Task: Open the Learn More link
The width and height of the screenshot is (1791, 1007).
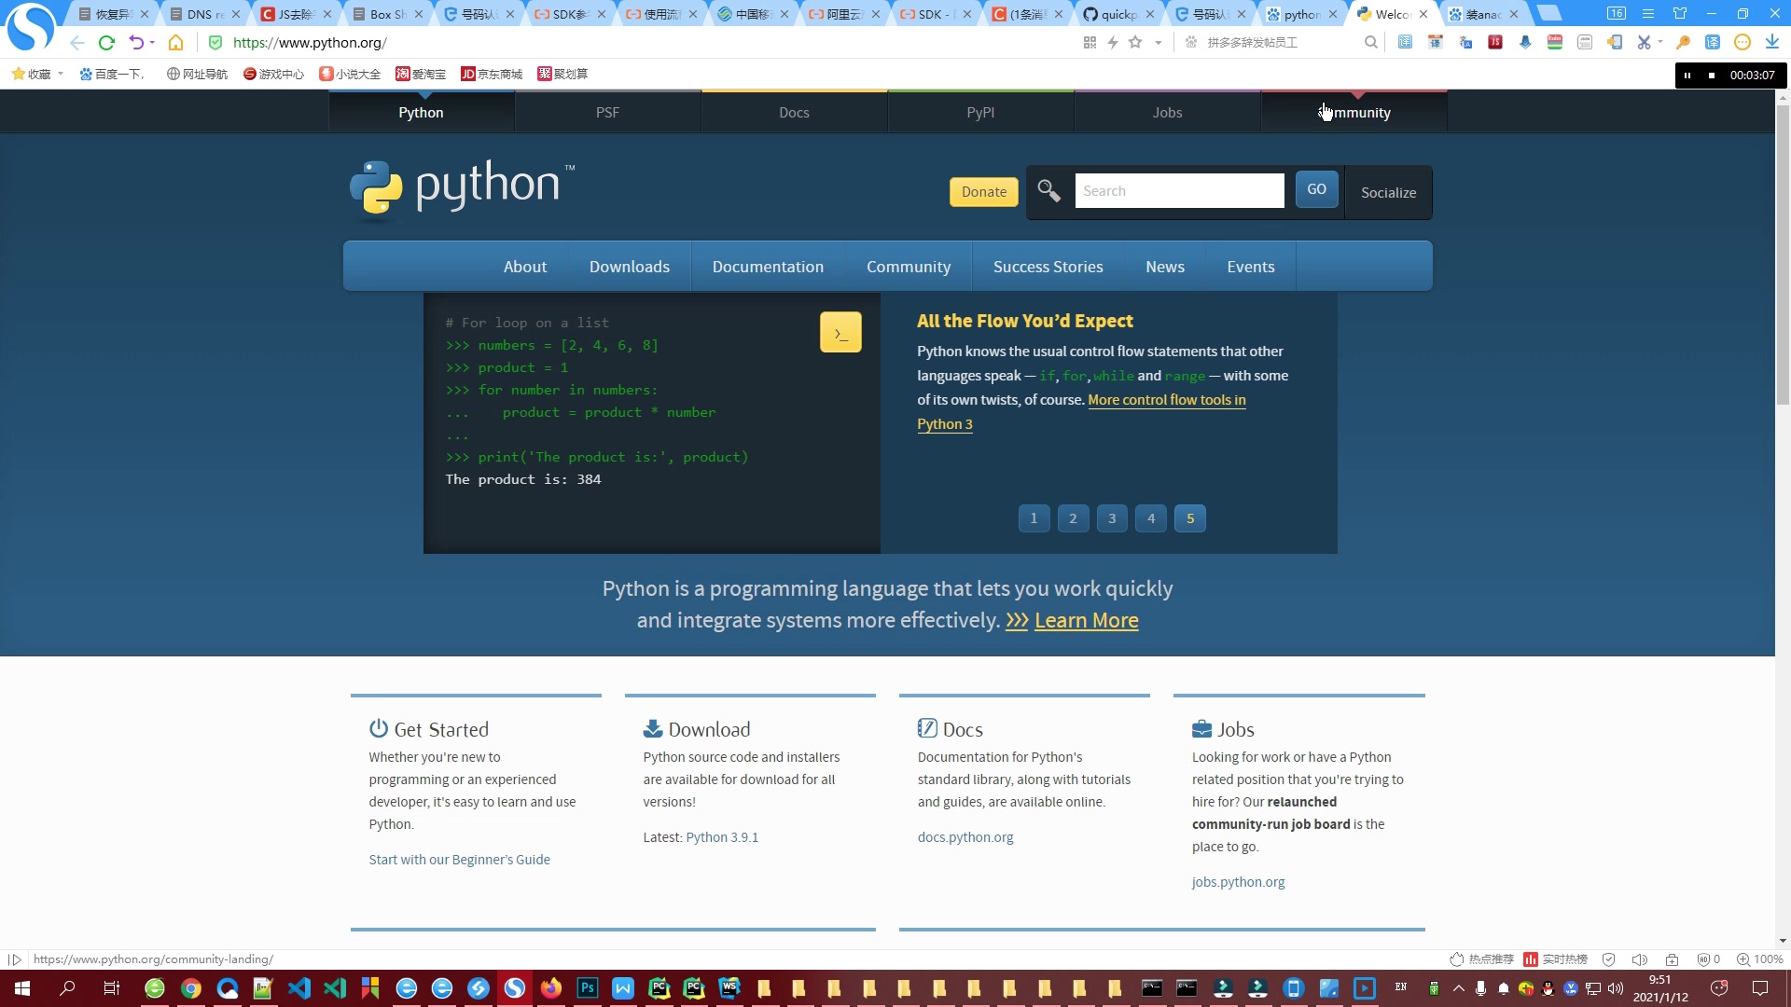Action: click(1087, 621)
